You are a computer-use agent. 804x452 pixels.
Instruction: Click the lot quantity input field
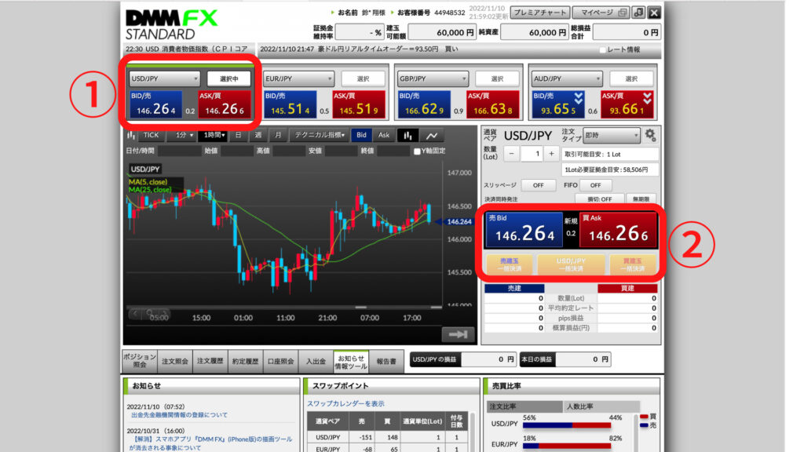[532, 154]
